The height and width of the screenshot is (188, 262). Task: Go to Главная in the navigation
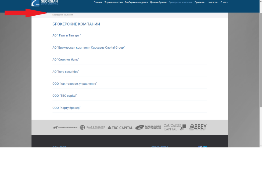click(x=98, y=2)
